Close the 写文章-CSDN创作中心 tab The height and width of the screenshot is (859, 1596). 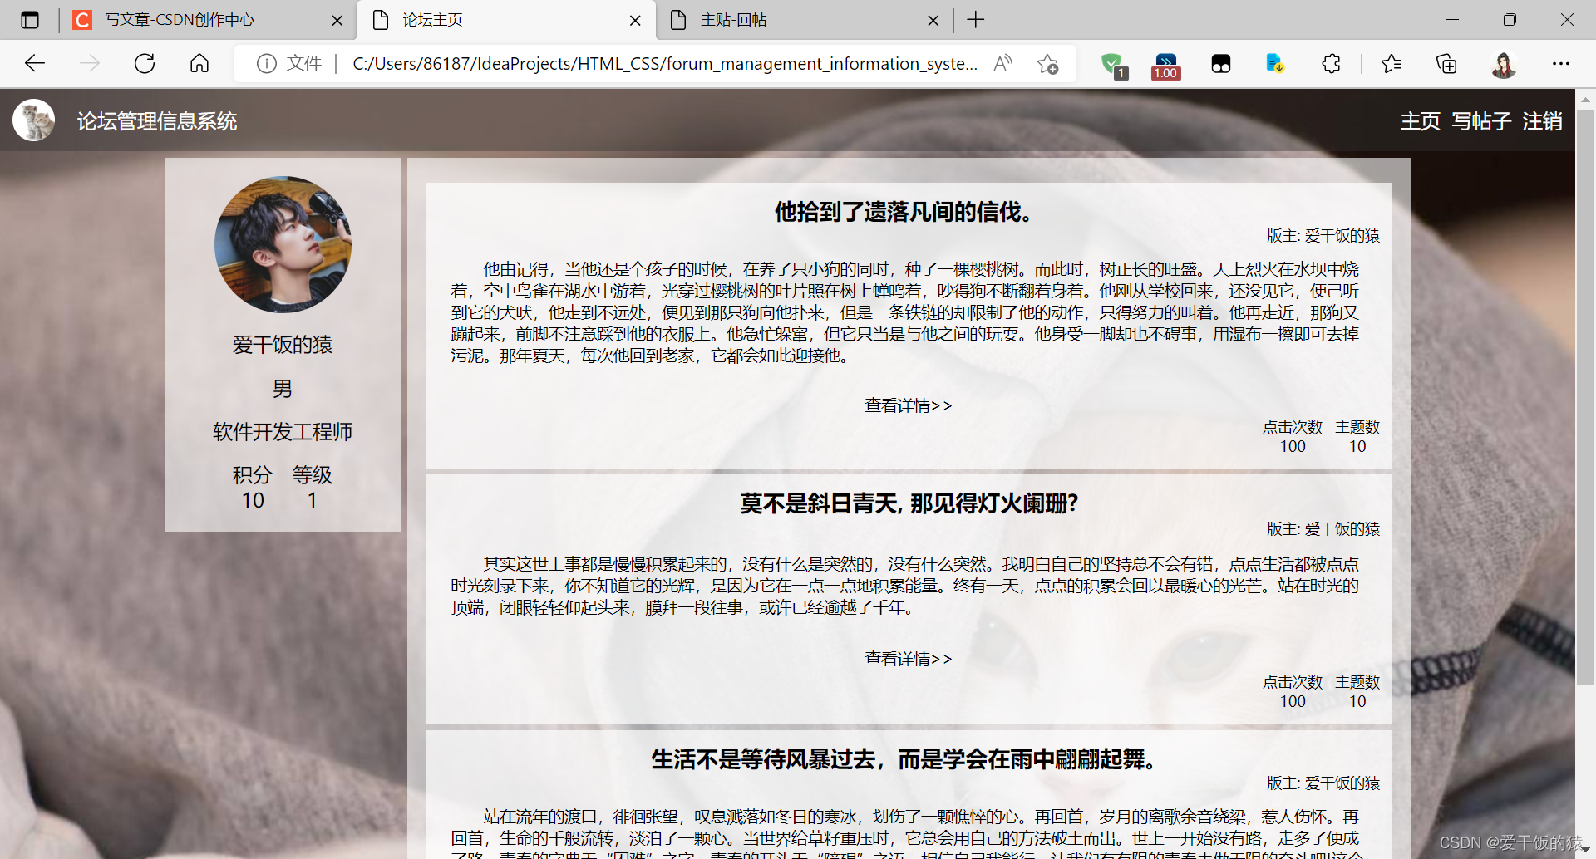coord(337,21)
